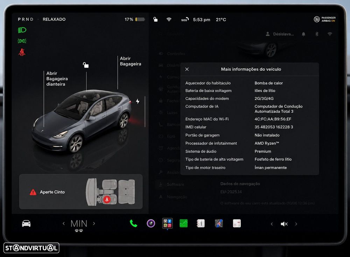Tap the 5:53 pm clock

coord(202,20)
